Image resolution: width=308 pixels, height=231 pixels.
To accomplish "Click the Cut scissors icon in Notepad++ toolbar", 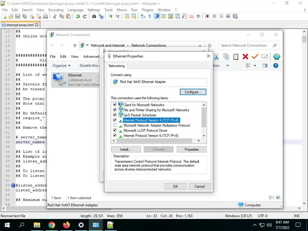I will [x=55, y=16].
